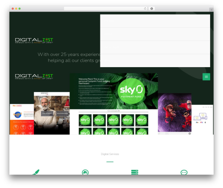Image resolution: width=223 pixels, height=188 pixels.
Task: Click the circular cloud service icon
Action: tap(85, 172)
